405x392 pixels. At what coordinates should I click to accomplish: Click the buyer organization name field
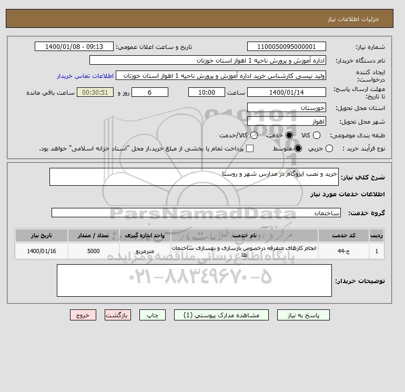click(208, 60)
